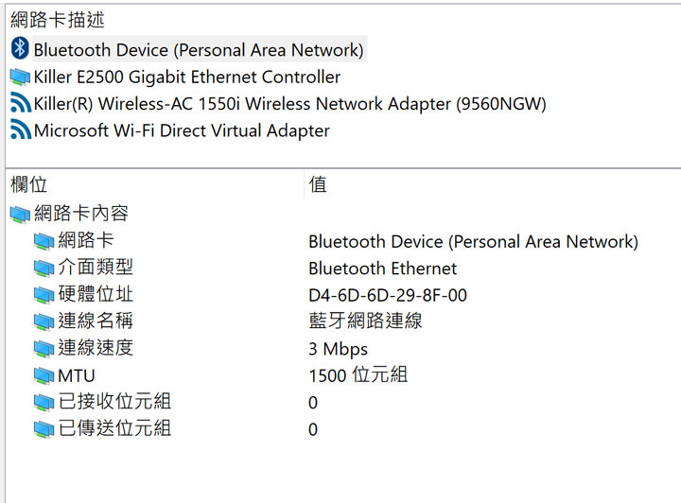The height and width of the screenshot is (503, 681).
Task: Select Microsoft Wi-Fi Direct Virtual Adapter
Action: (x=182, y=130)
